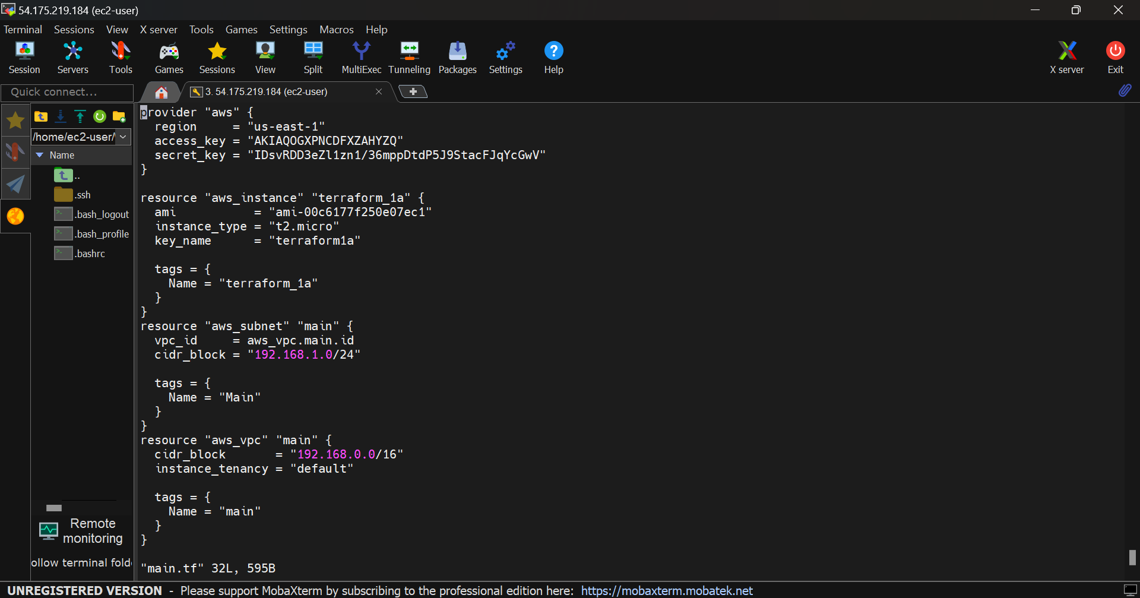
Task: Open the mobaxterm.mobatek.net subscription link
Action: point(666,590)
